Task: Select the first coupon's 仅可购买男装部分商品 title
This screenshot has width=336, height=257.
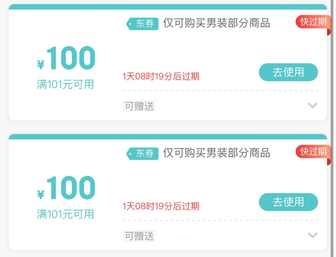Action: click(217, 23)
